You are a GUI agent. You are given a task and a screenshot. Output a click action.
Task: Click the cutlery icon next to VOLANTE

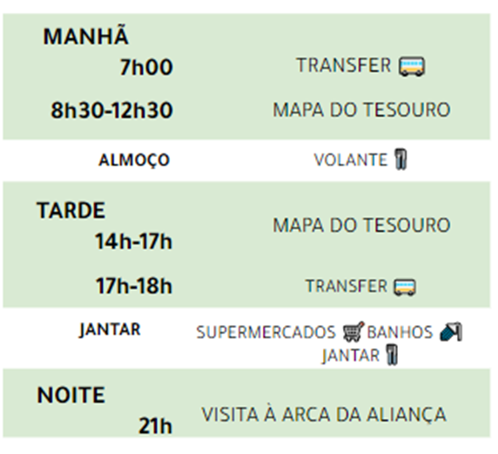pyautogui.click(x=400, y=159)
